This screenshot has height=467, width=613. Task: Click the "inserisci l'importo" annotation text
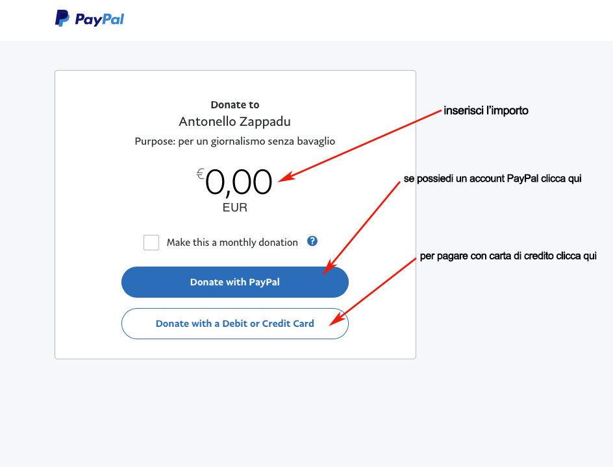click(486, 111)
